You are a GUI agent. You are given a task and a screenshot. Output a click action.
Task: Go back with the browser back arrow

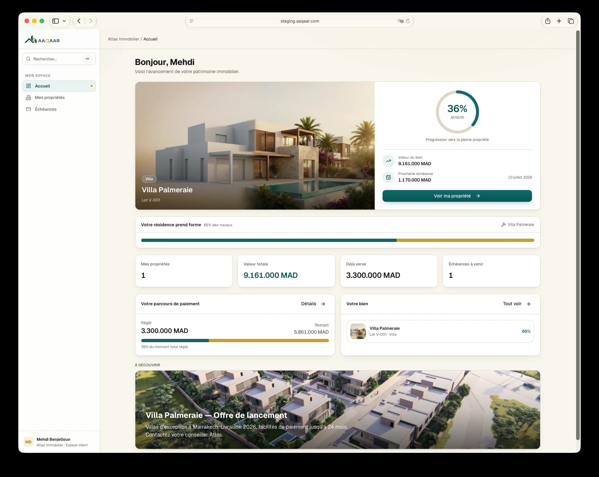(x=79, y=21)
